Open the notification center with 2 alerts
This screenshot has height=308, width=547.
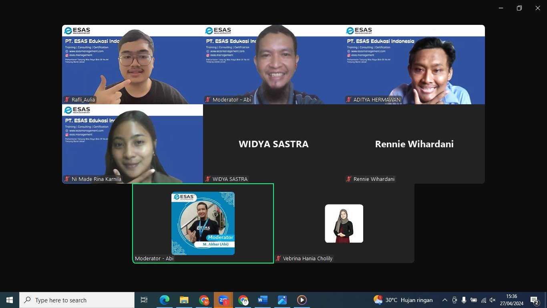click(x=535, y=300)
